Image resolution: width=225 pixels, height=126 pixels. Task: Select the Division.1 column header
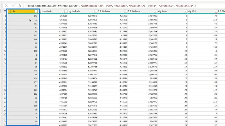tap(143, 11)
